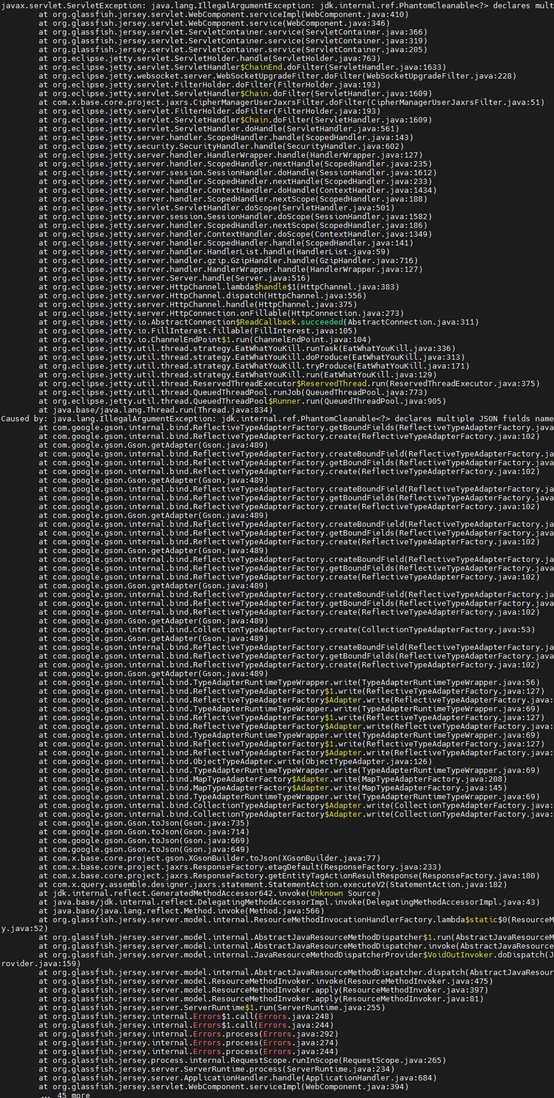Image resolution: width=554 pixels, height=1098 pixels.
Task: Click the Server.java:516 frame line
Action: (175, 278)
